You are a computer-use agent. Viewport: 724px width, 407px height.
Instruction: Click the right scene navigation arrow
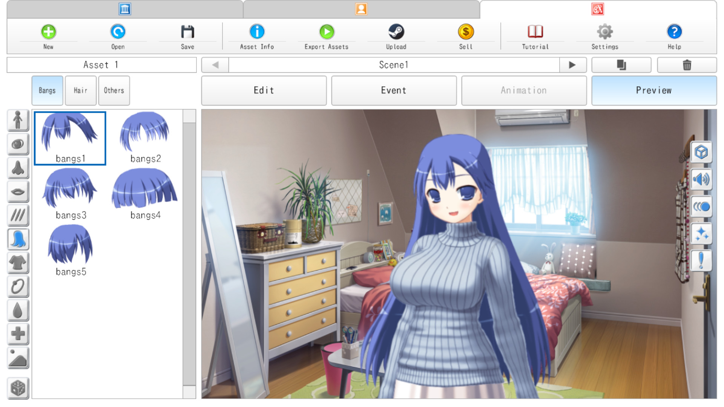[573, 64]
